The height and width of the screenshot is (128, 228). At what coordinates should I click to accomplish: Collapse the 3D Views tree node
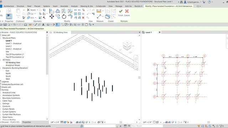point(1,60)
